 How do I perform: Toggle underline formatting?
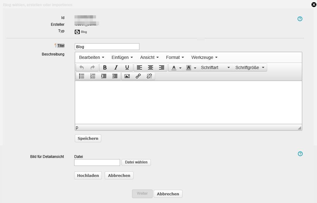[127, 67]
